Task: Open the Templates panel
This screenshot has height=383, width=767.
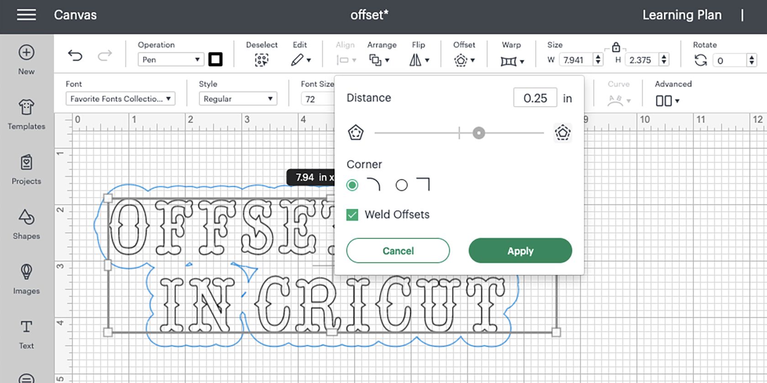Action: (26, 108)
